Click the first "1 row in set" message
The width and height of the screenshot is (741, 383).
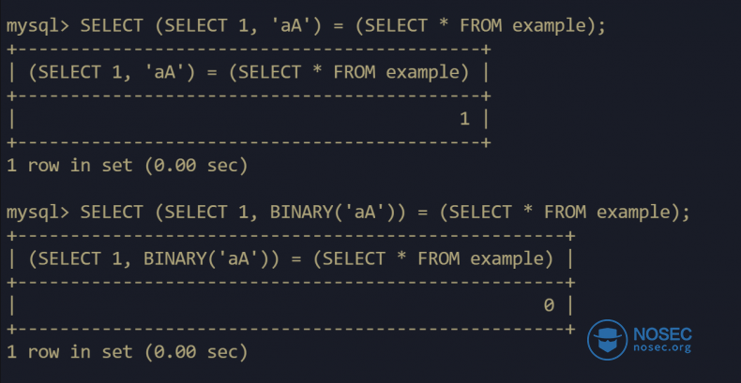pos(127,166)
